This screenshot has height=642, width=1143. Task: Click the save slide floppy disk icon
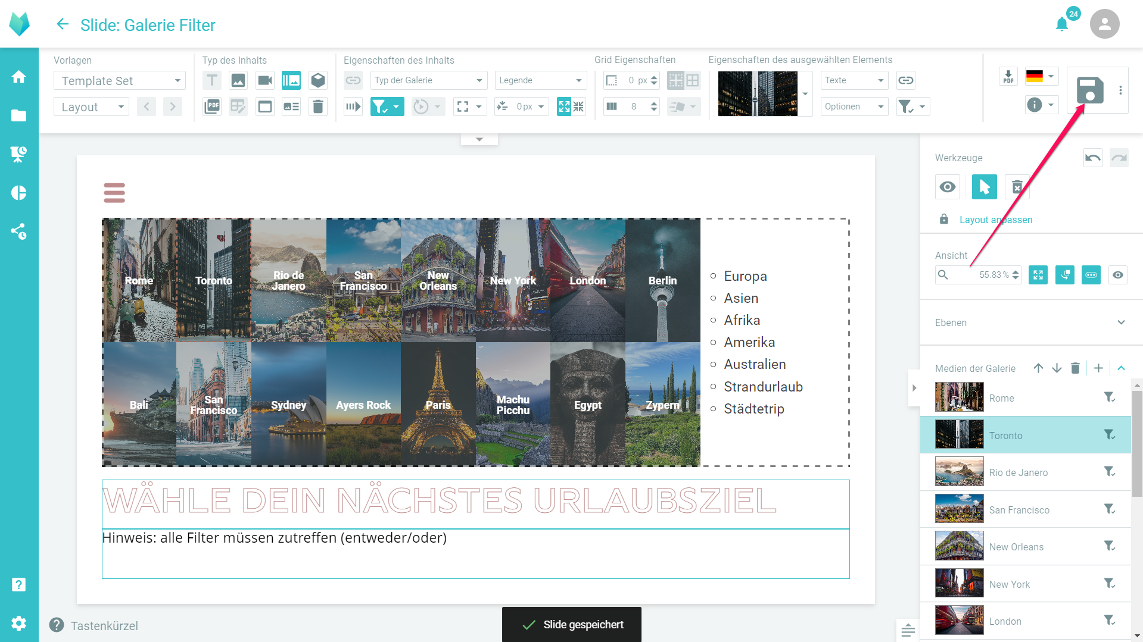point(1090,90)
